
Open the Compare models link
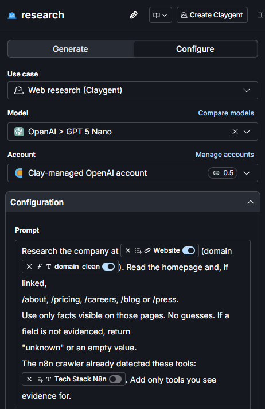226,113
